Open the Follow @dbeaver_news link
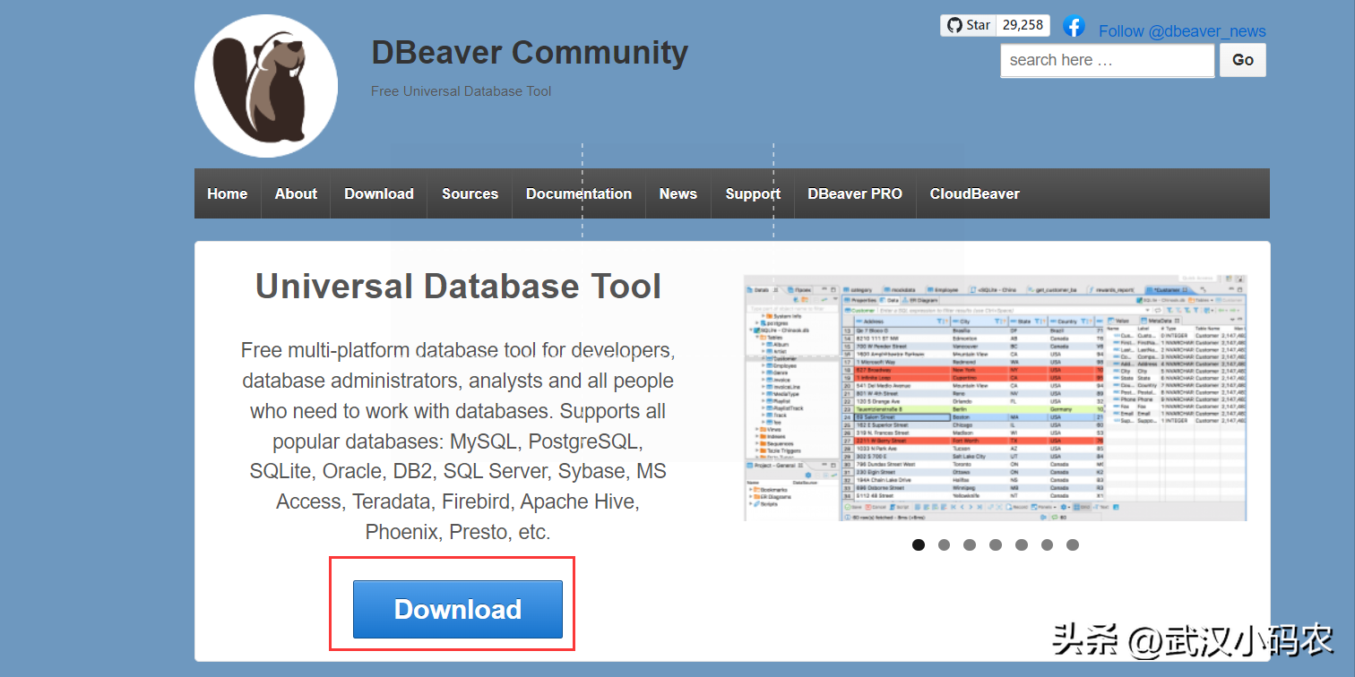The image size is (1355, 677). pos(1182,31)
